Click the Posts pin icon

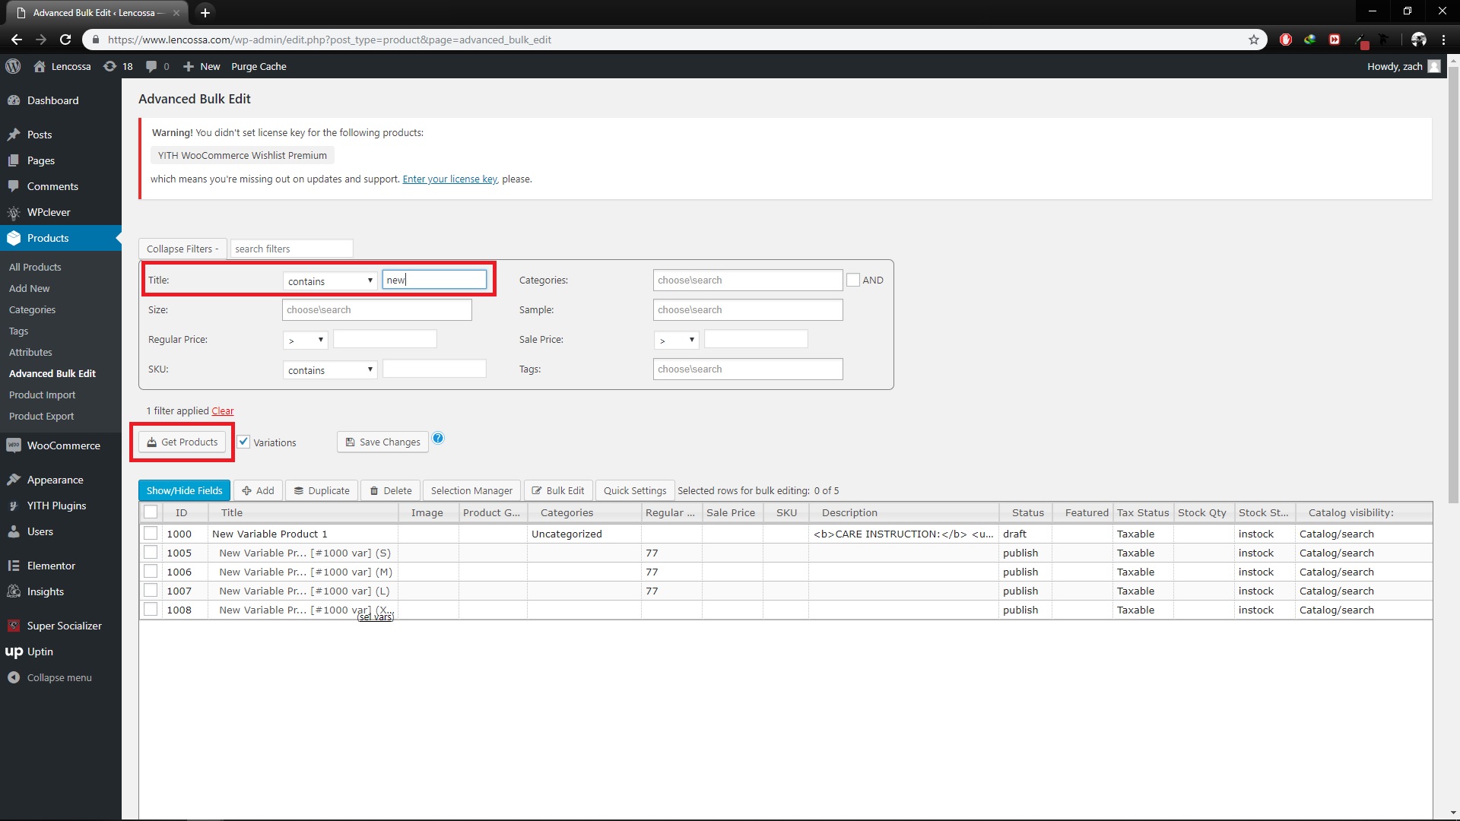coord(14,135)
